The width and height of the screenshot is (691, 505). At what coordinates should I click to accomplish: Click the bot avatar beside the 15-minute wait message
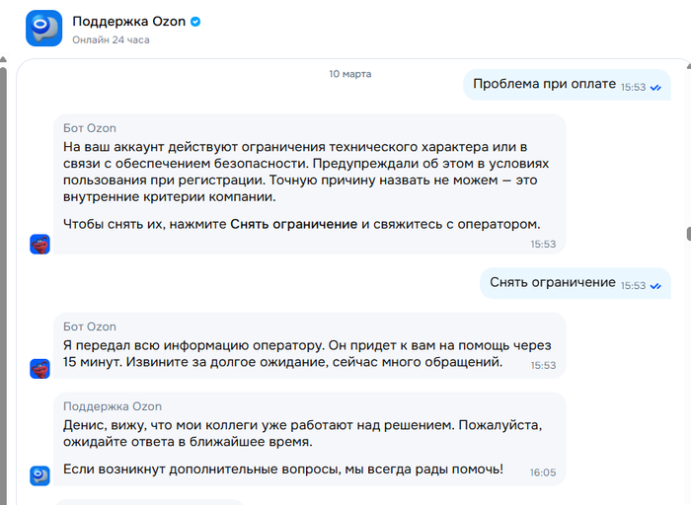(39, 368)
